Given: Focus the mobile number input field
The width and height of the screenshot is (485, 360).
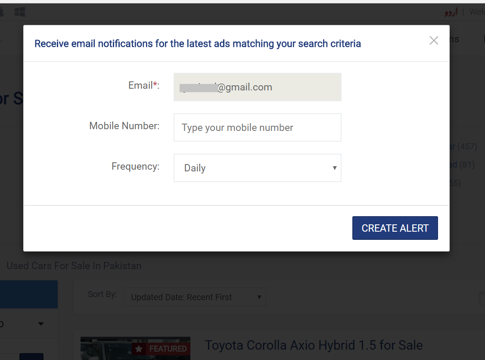Looking at the screenshot, I should tap(257, 127).
